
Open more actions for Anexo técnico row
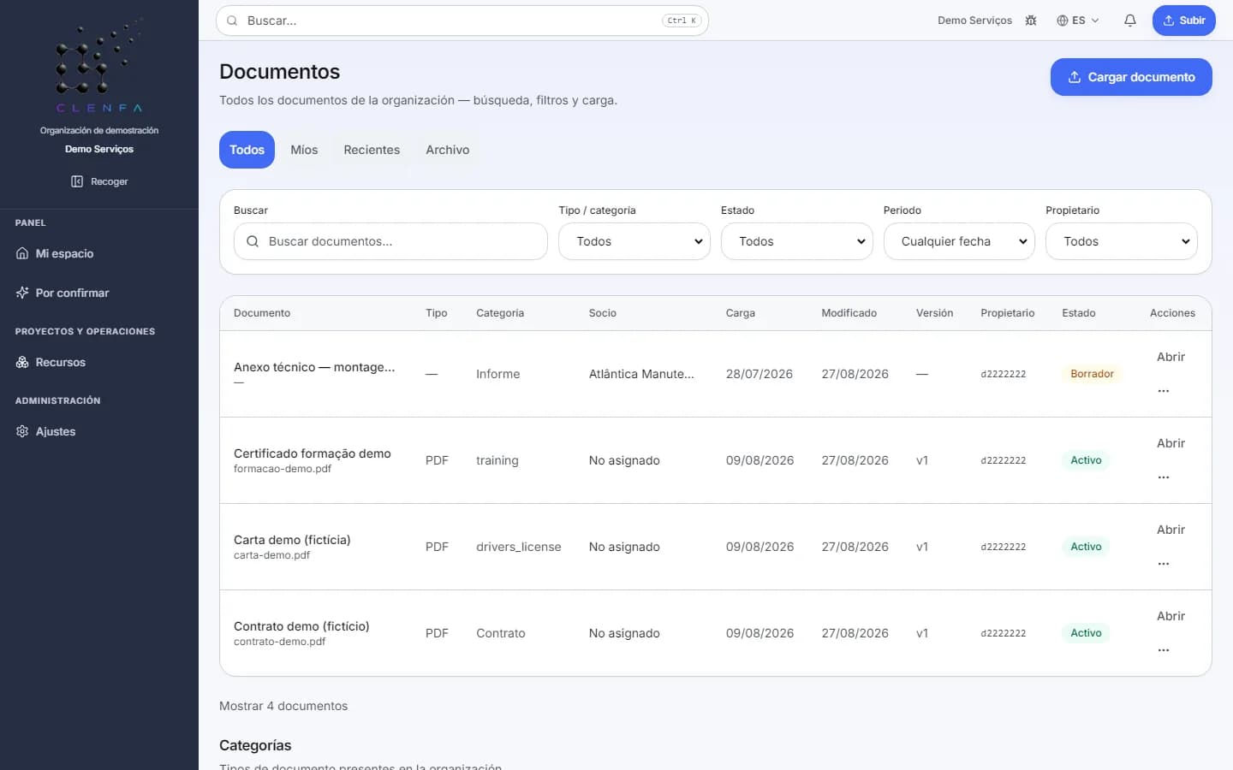pyautogui.click(x=1163, y=391)
